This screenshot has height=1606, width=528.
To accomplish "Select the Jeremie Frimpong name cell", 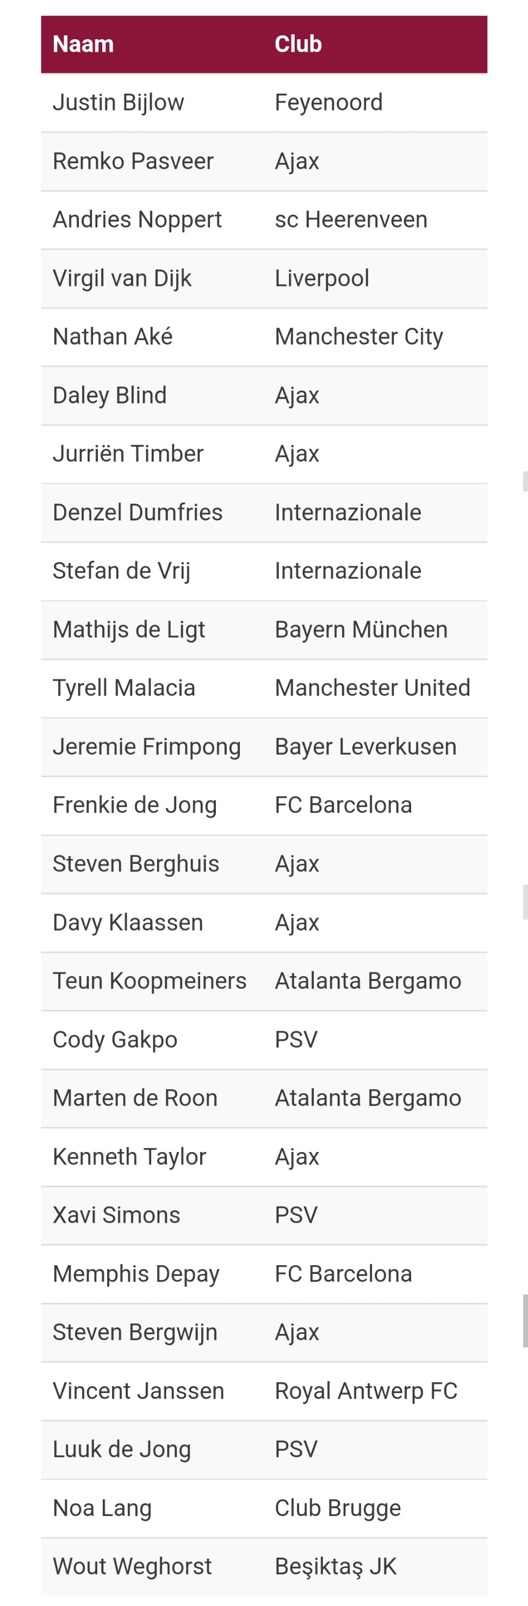I will [x=146, y=747].
